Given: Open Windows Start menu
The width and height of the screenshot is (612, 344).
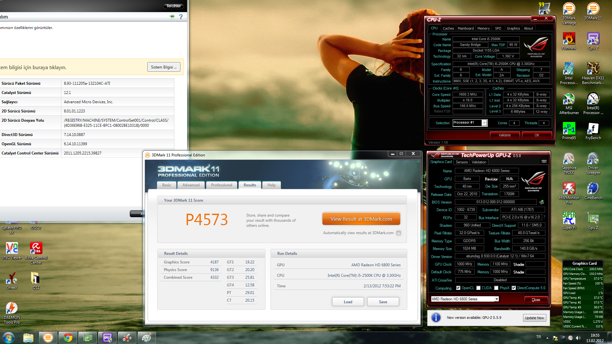Looking at the screenshot, I should [x=8, y=338].
